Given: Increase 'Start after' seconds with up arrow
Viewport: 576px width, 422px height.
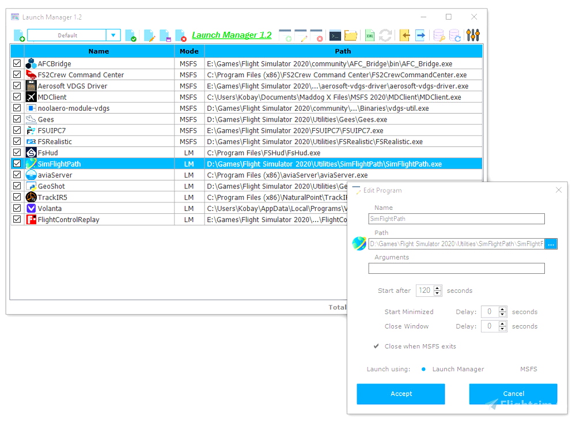Looking at the screenshot, I should pos(437,288).
